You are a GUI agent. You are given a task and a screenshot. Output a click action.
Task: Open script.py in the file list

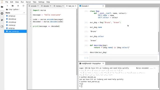(15, 28)
